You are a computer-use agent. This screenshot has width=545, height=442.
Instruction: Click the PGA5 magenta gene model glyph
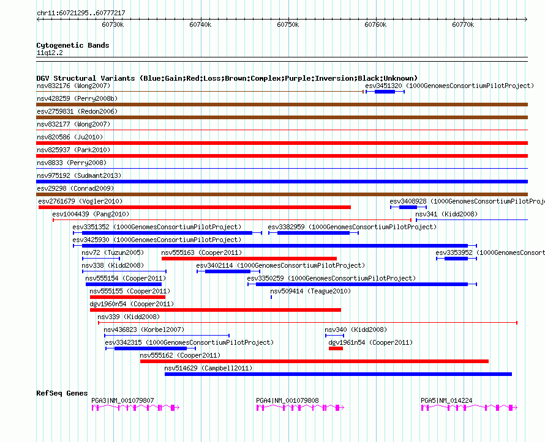pos(469,408)
